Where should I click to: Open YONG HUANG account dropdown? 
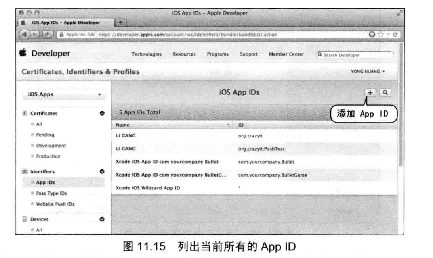(x=368, y=71)
